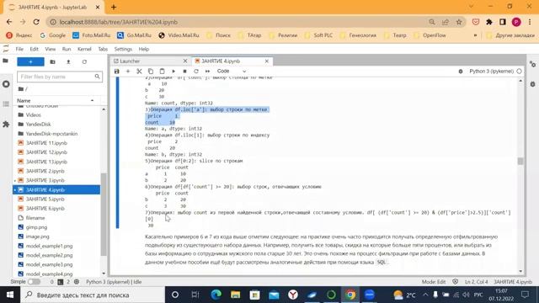This screenshot has height=303, width=539.
Task: Select file ЗАНЯТИЕ 13.ipynb
Action: [46, 162]
